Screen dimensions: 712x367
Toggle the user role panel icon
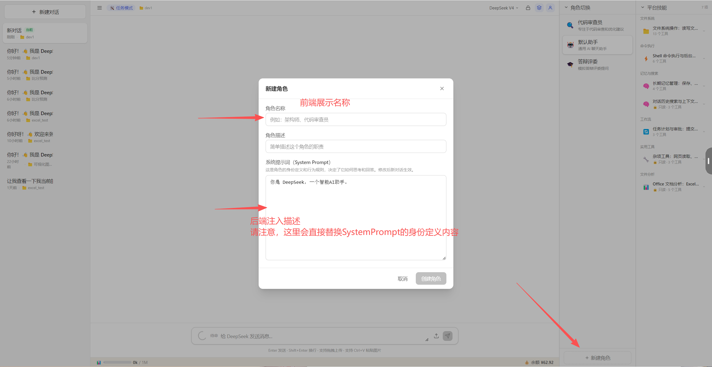(x=550, y=8)
